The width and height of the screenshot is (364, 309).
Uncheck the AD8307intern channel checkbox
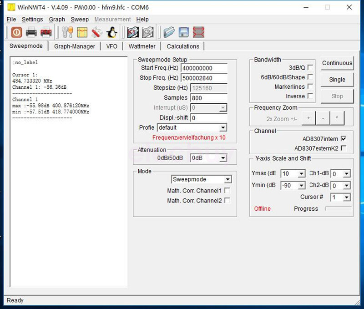[x=344, y=138]
